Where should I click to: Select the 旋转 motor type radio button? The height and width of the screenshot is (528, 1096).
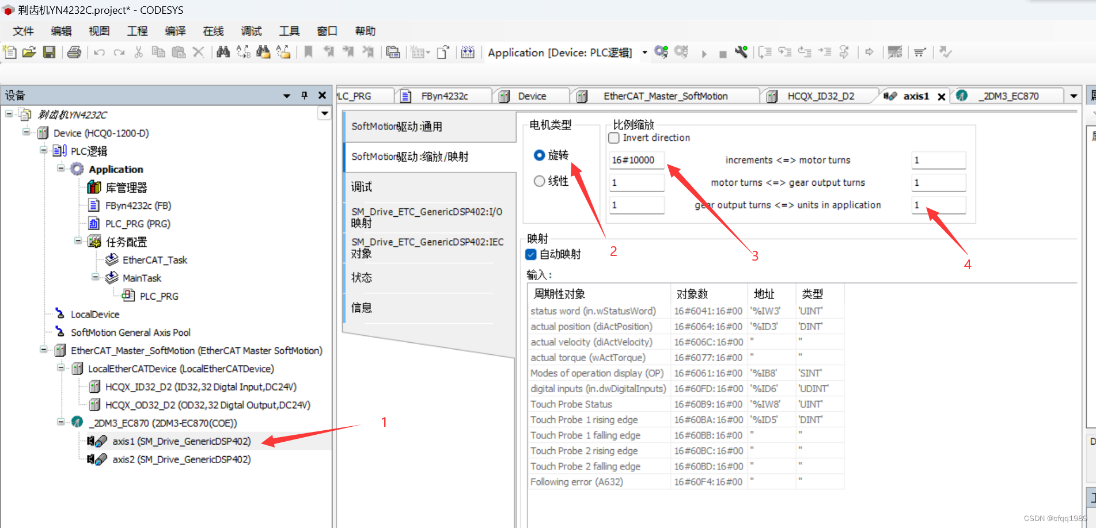click(x=539, y=155)
